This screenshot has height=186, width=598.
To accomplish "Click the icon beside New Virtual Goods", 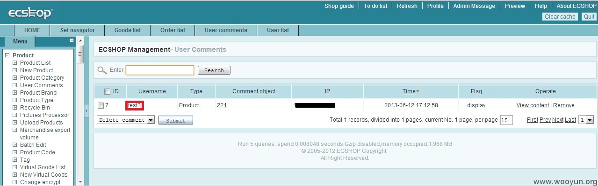I will pos(14,175).
